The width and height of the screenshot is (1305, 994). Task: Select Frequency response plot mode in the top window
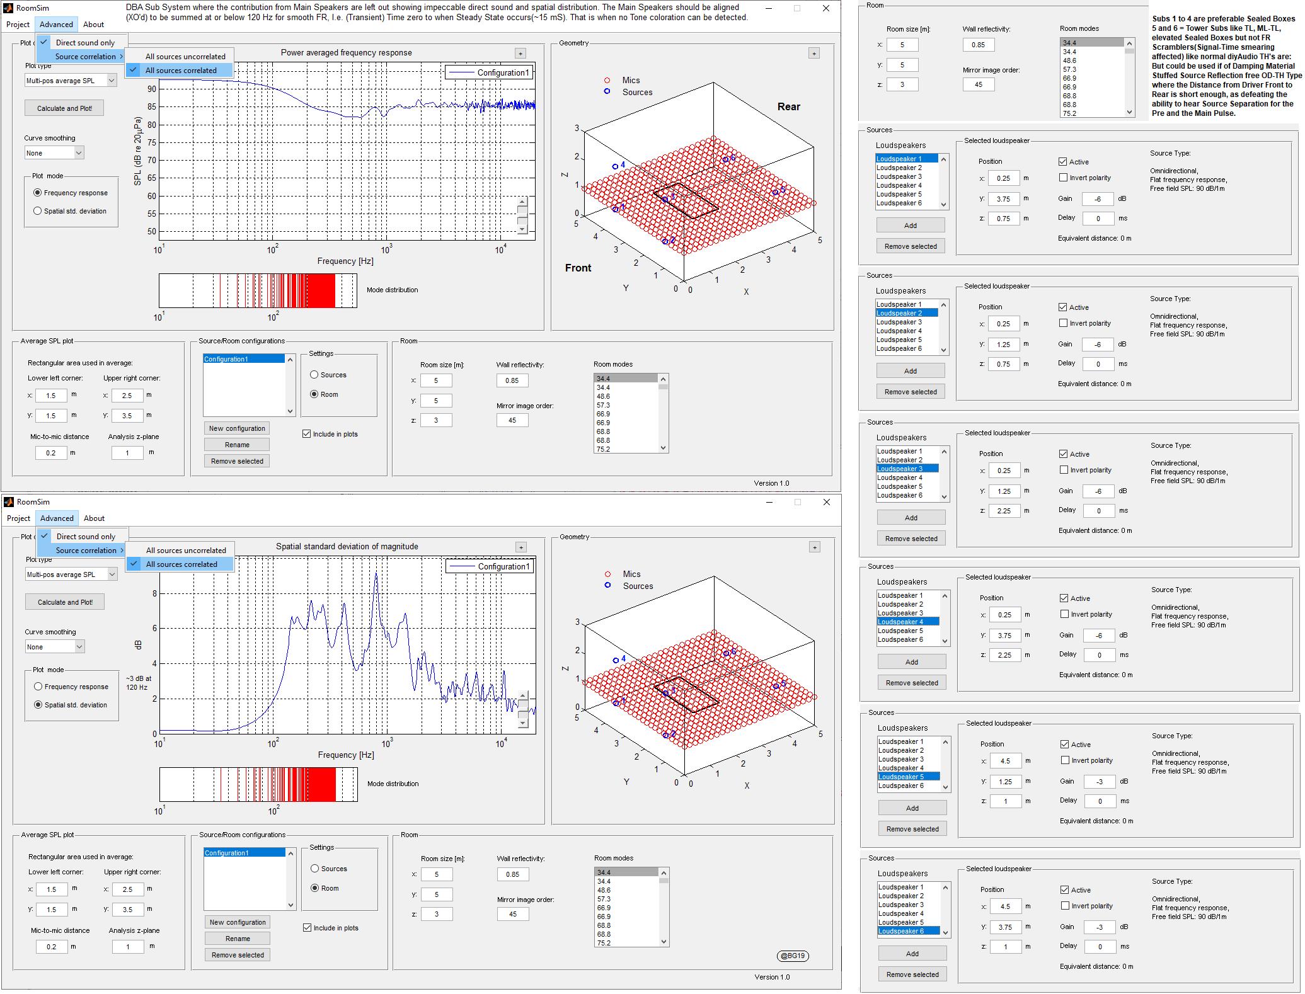[x=38, y=193]
